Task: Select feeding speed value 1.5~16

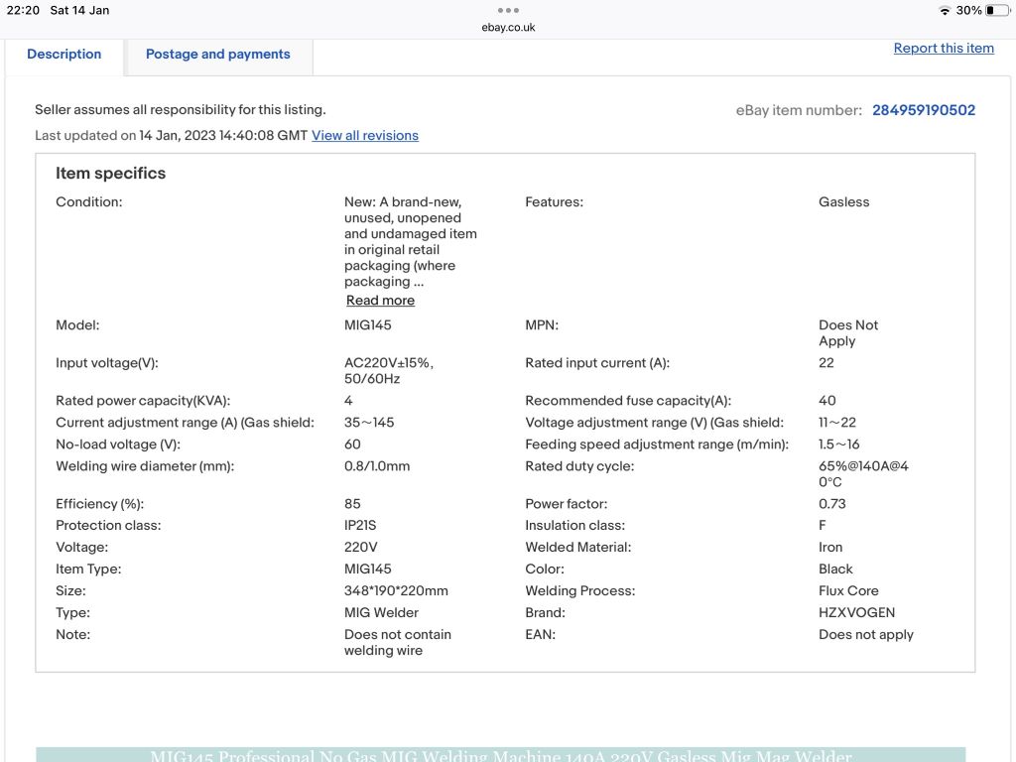Action: coord(838,444)
